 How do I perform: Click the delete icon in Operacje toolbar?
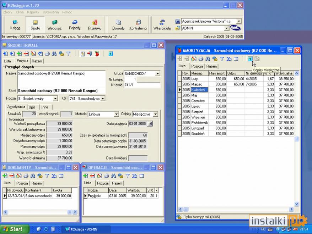(92, 176)
